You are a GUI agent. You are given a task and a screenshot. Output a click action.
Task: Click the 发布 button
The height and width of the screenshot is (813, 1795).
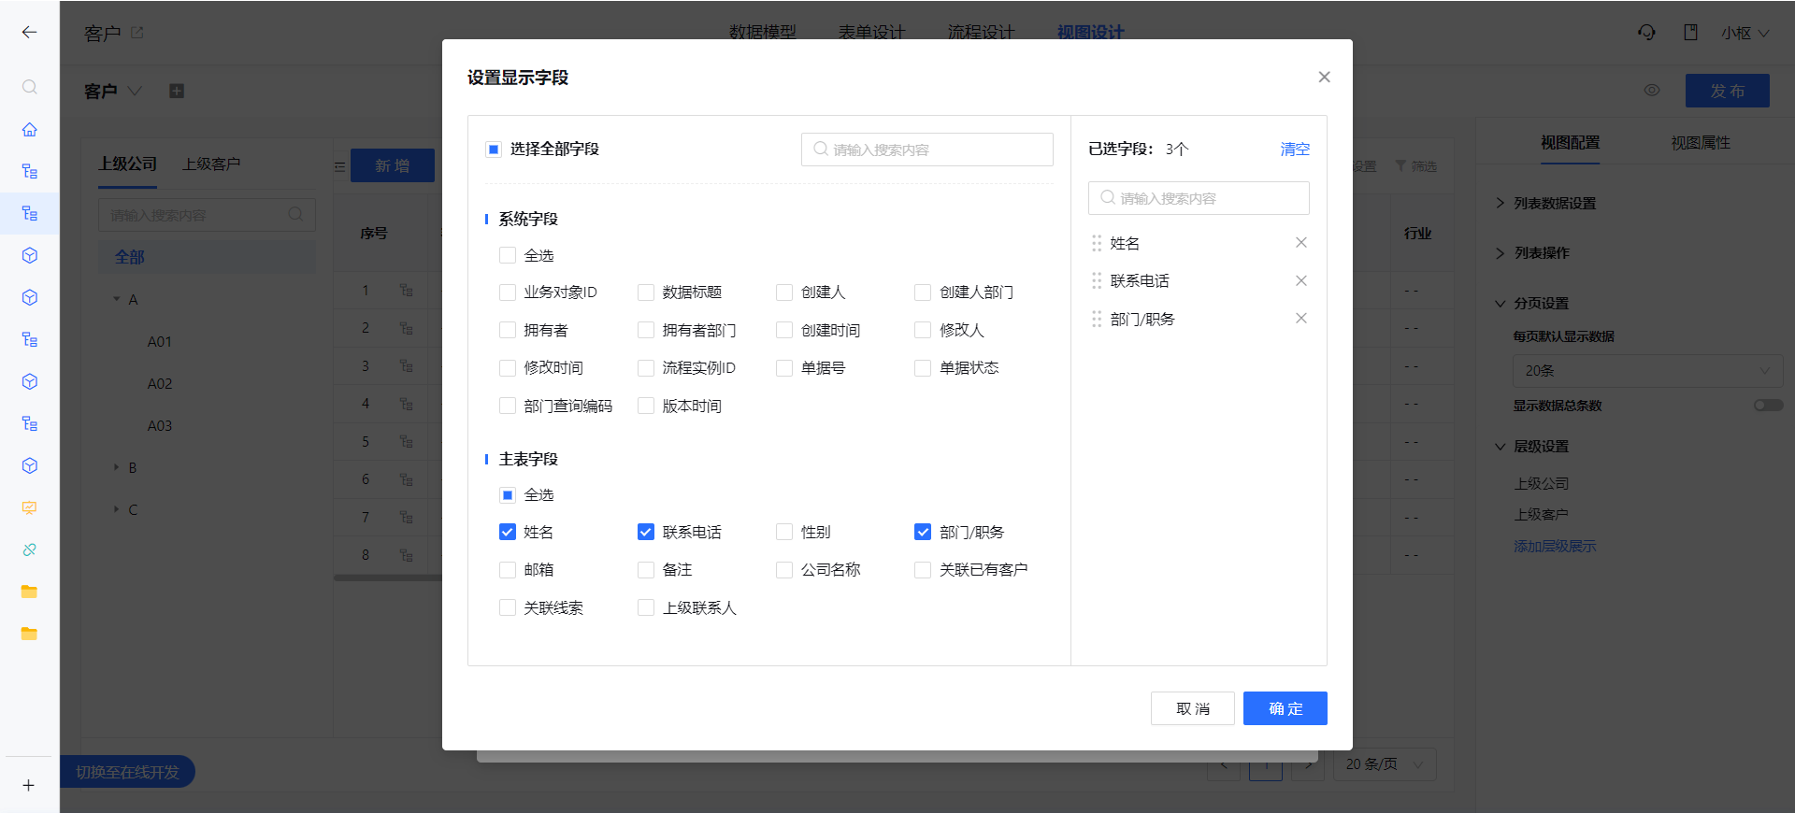(1728, 91)
